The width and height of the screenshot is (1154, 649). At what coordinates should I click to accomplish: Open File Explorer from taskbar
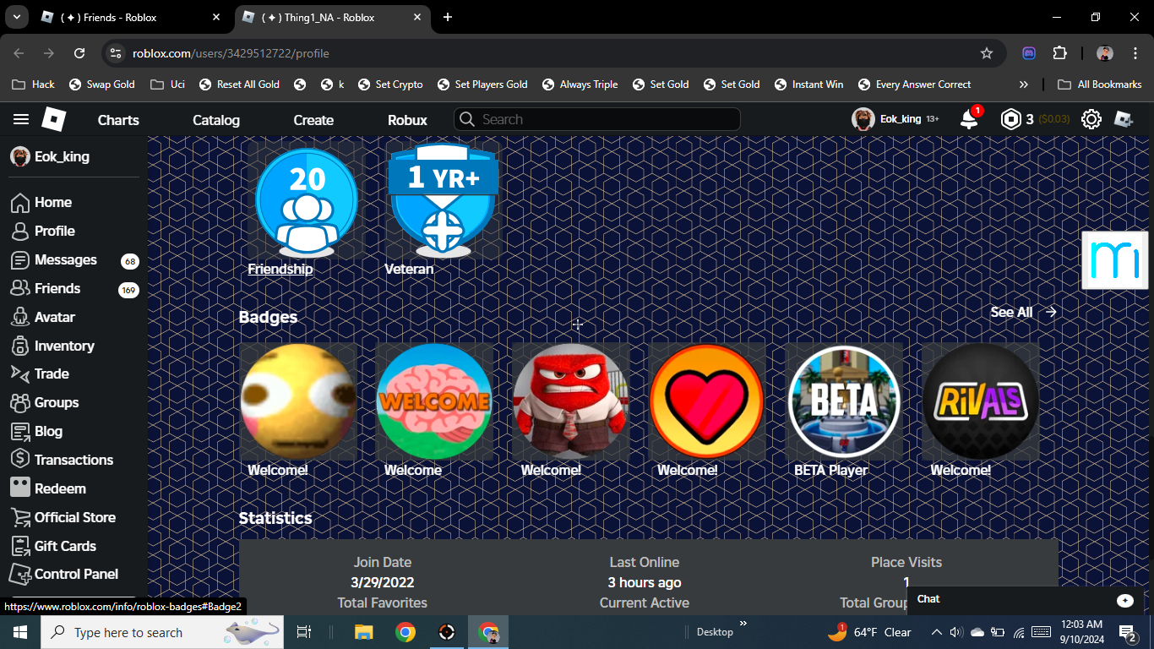[364, 632]
